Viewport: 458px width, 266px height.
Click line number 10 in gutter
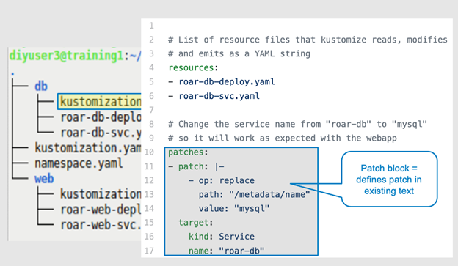click(x=149, y=152)
